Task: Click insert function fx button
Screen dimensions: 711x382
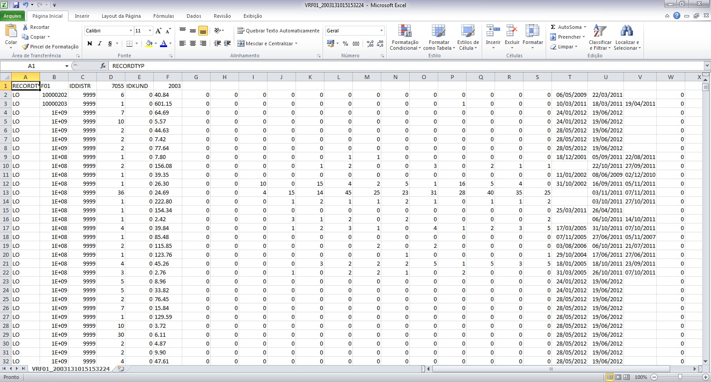Action: pyautogui.click(x=103, y=66)
